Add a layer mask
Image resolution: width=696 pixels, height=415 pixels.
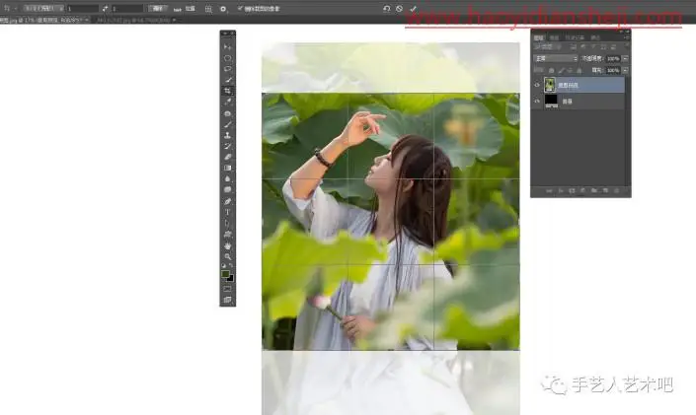(x=572, y=190)
